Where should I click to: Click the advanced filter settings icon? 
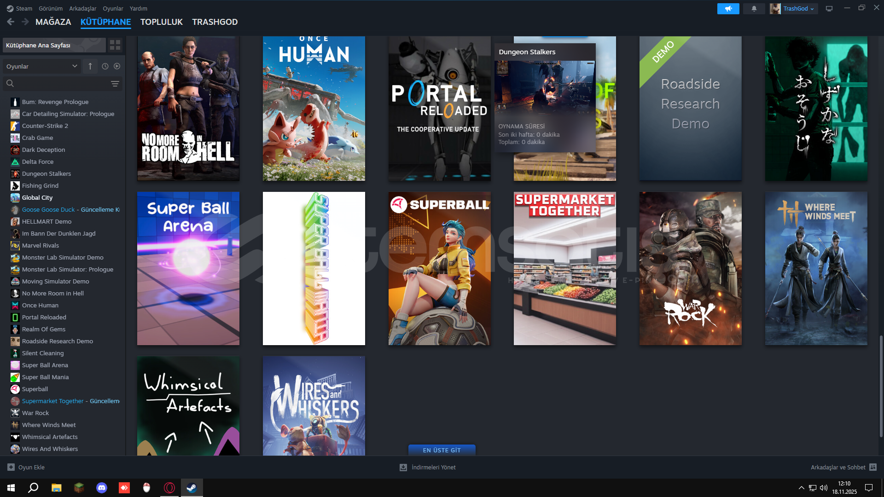[x=115, y=84]
